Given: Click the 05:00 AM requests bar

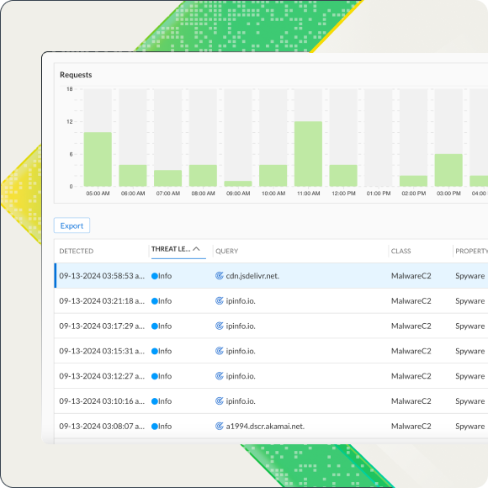Looking at the screenshot, I should tap(98, 159).
